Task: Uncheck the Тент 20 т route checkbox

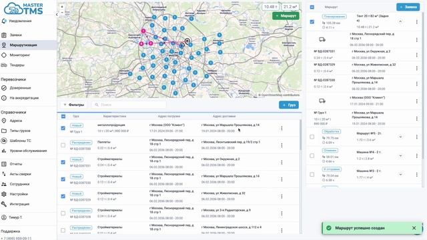Action: pos(312,22)
